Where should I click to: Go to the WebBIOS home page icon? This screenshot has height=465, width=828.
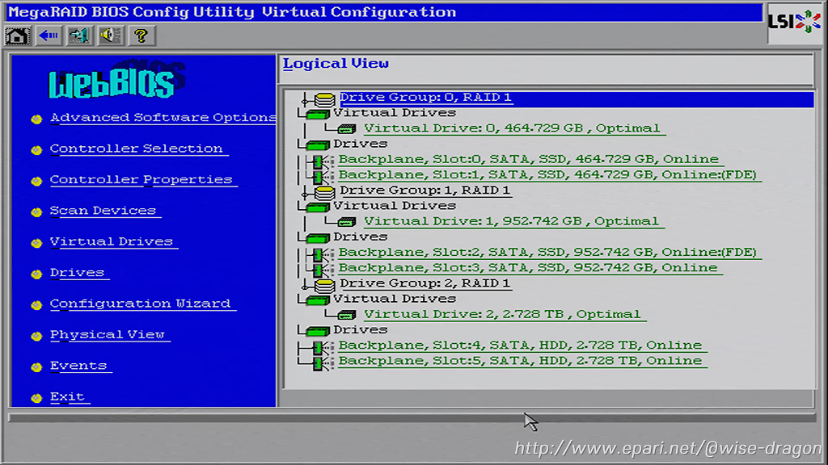(17, 36)
